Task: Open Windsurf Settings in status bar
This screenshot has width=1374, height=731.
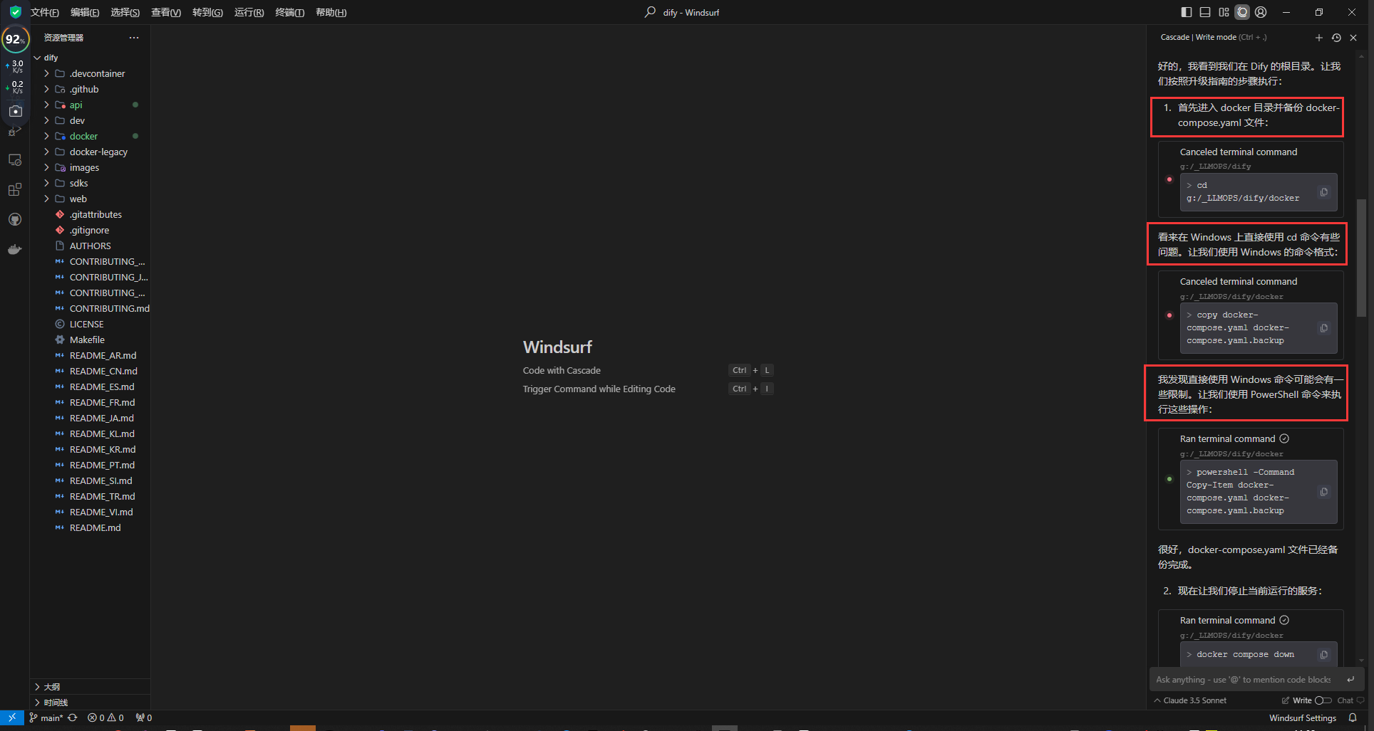Action: point(1302,718)
